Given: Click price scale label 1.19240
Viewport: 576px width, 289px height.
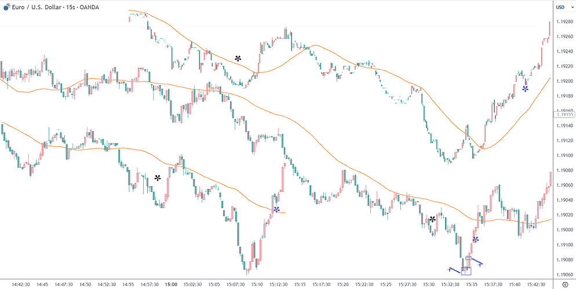Looking at the screenshot, I should (x=563, y=51).
